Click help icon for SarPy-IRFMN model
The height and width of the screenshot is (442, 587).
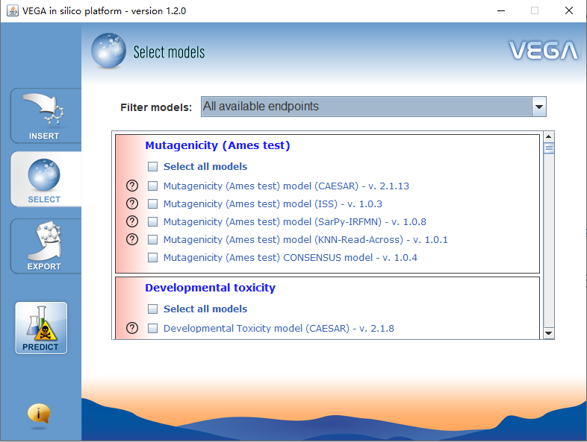click(133, 222)
